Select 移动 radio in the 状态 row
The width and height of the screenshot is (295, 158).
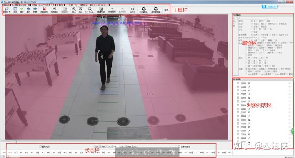coord(252,24)
